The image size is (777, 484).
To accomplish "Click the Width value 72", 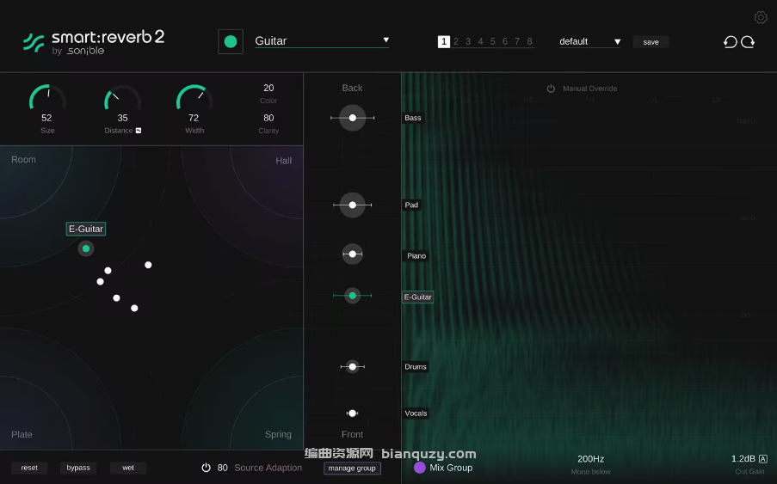I will 194,118.
